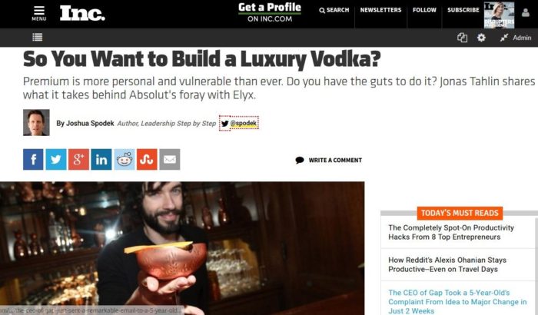Share article on LinkedIn

pos(101,159)
